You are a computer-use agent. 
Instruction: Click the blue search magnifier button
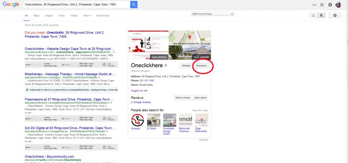[134, 4]
